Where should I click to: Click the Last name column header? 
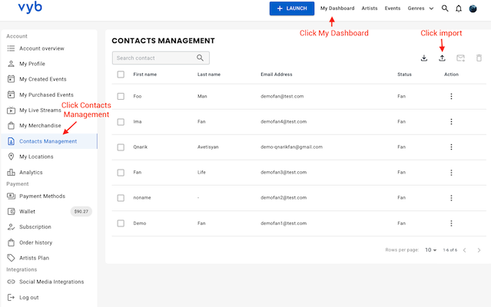(209, 74)
